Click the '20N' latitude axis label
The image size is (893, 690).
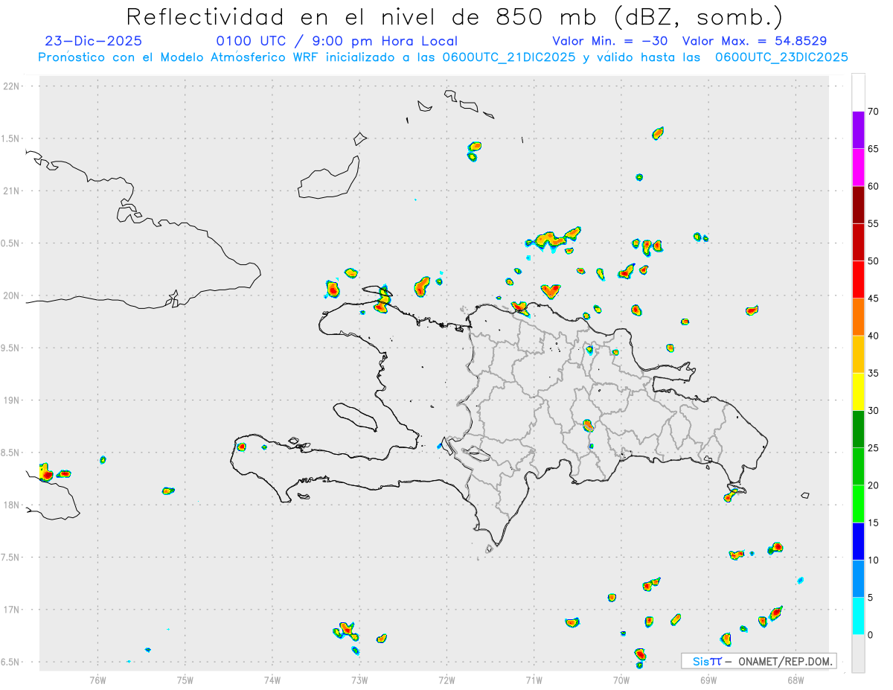tap(11, 296)
